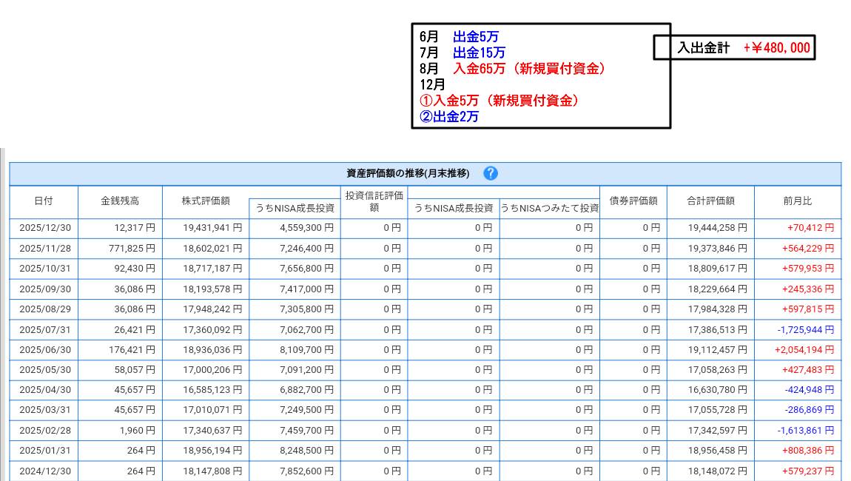851x481 pixels.
Task: Click the 金銭残高 column header
Action: (120, 201)
